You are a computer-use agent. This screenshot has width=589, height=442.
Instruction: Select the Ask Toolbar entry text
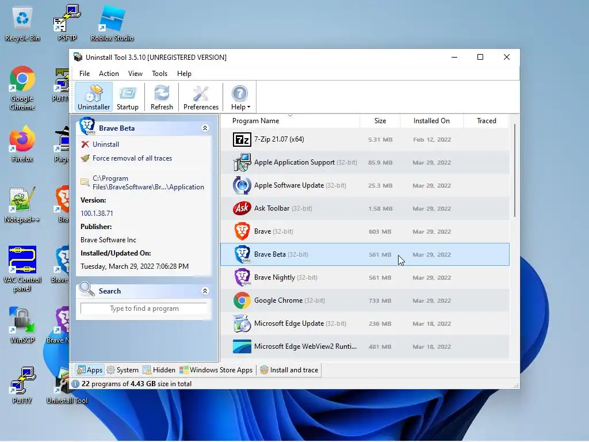(x=283, y=208)
